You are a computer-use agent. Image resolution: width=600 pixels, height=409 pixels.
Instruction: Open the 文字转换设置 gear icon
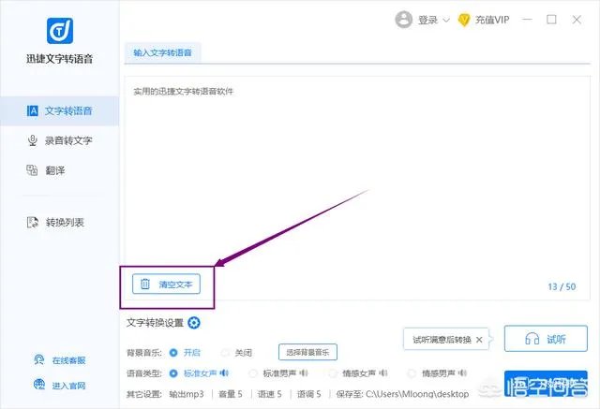point(194,323)
